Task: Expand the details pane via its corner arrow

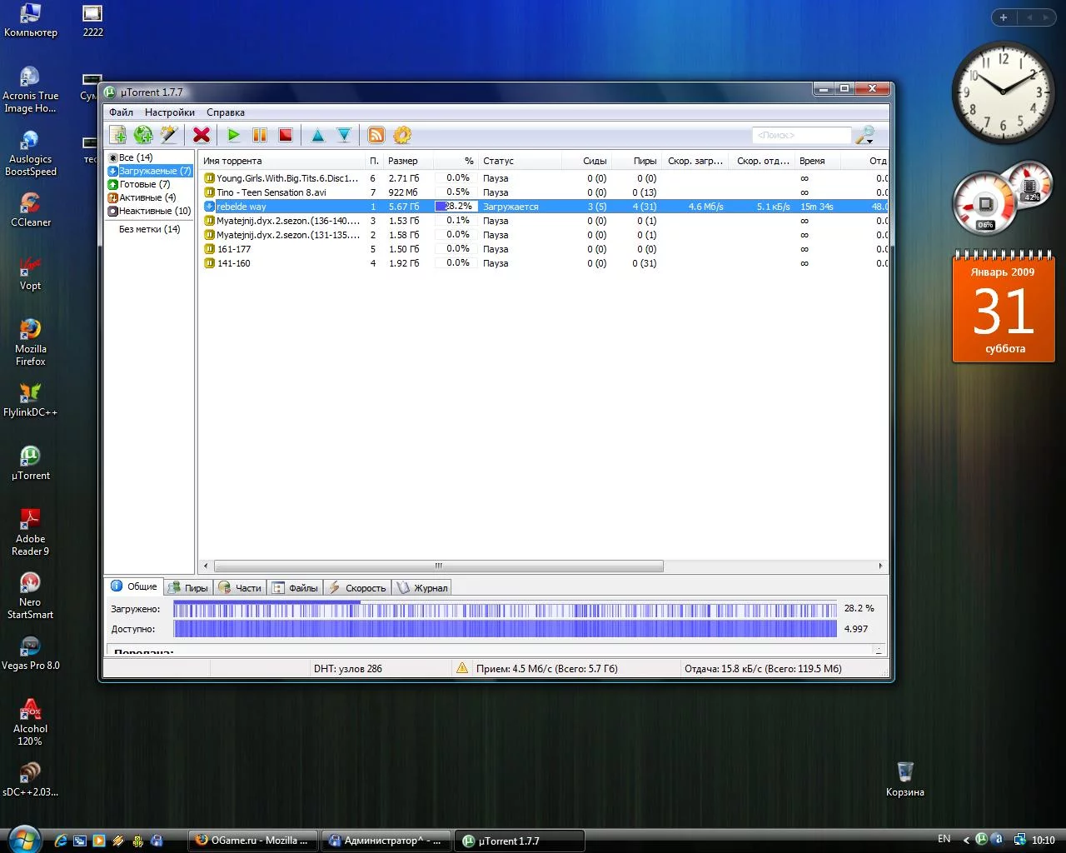Action: (878, 650)
